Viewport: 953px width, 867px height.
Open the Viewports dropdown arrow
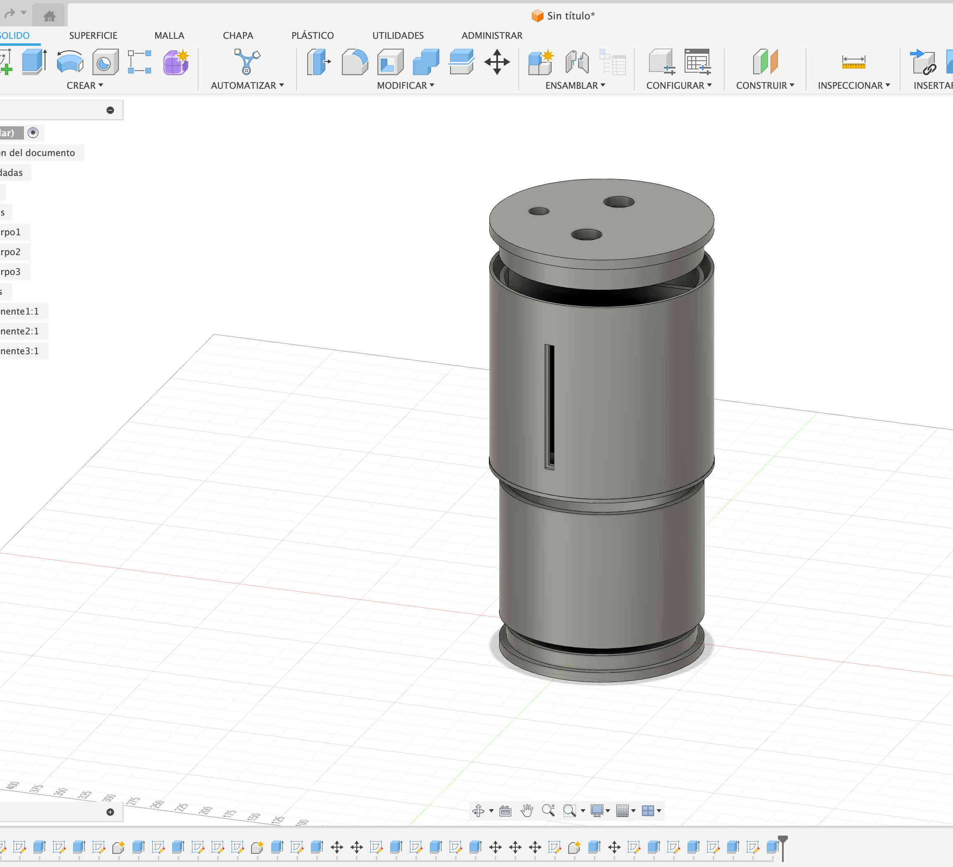(x=659, y=811)
